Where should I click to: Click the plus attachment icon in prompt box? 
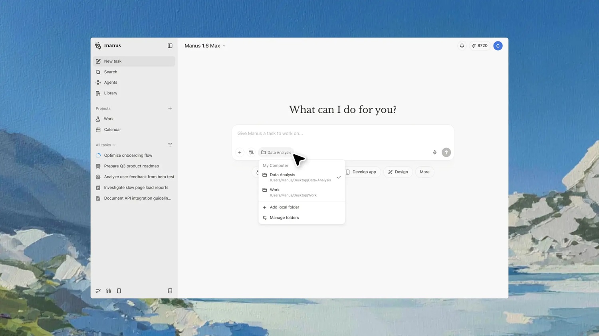click(x=240, y=152)
